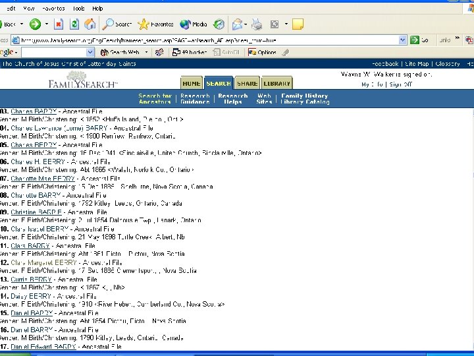Open Charlotte BARRY record
This screenshot has height=356, width=474.
36,195
